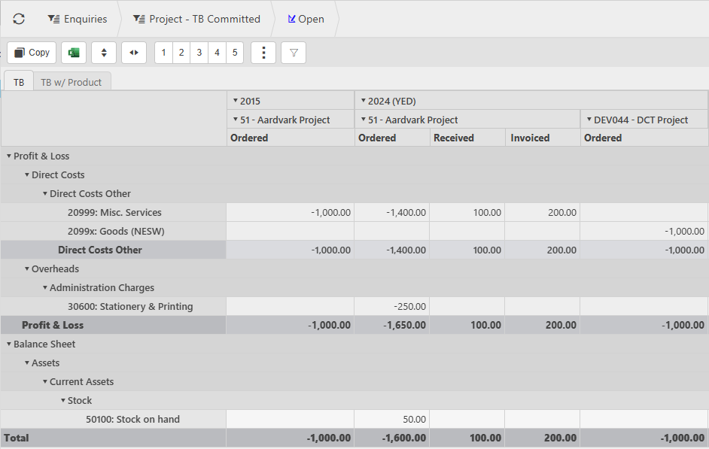Click the horizontal expand/collapse arrows icon

tap(134, 53)
